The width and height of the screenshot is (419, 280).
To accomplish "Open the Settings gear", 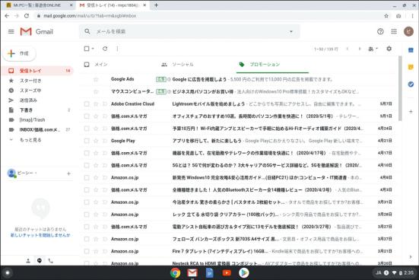I will (389, 49).
